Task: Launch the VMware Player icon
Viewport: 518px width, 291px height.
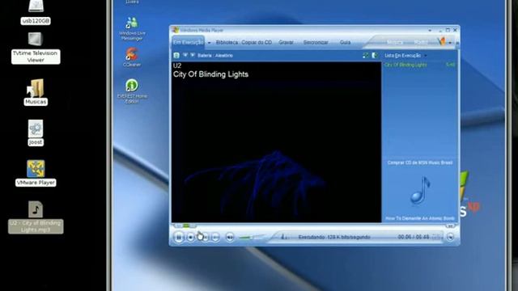Action: point(36,173)
